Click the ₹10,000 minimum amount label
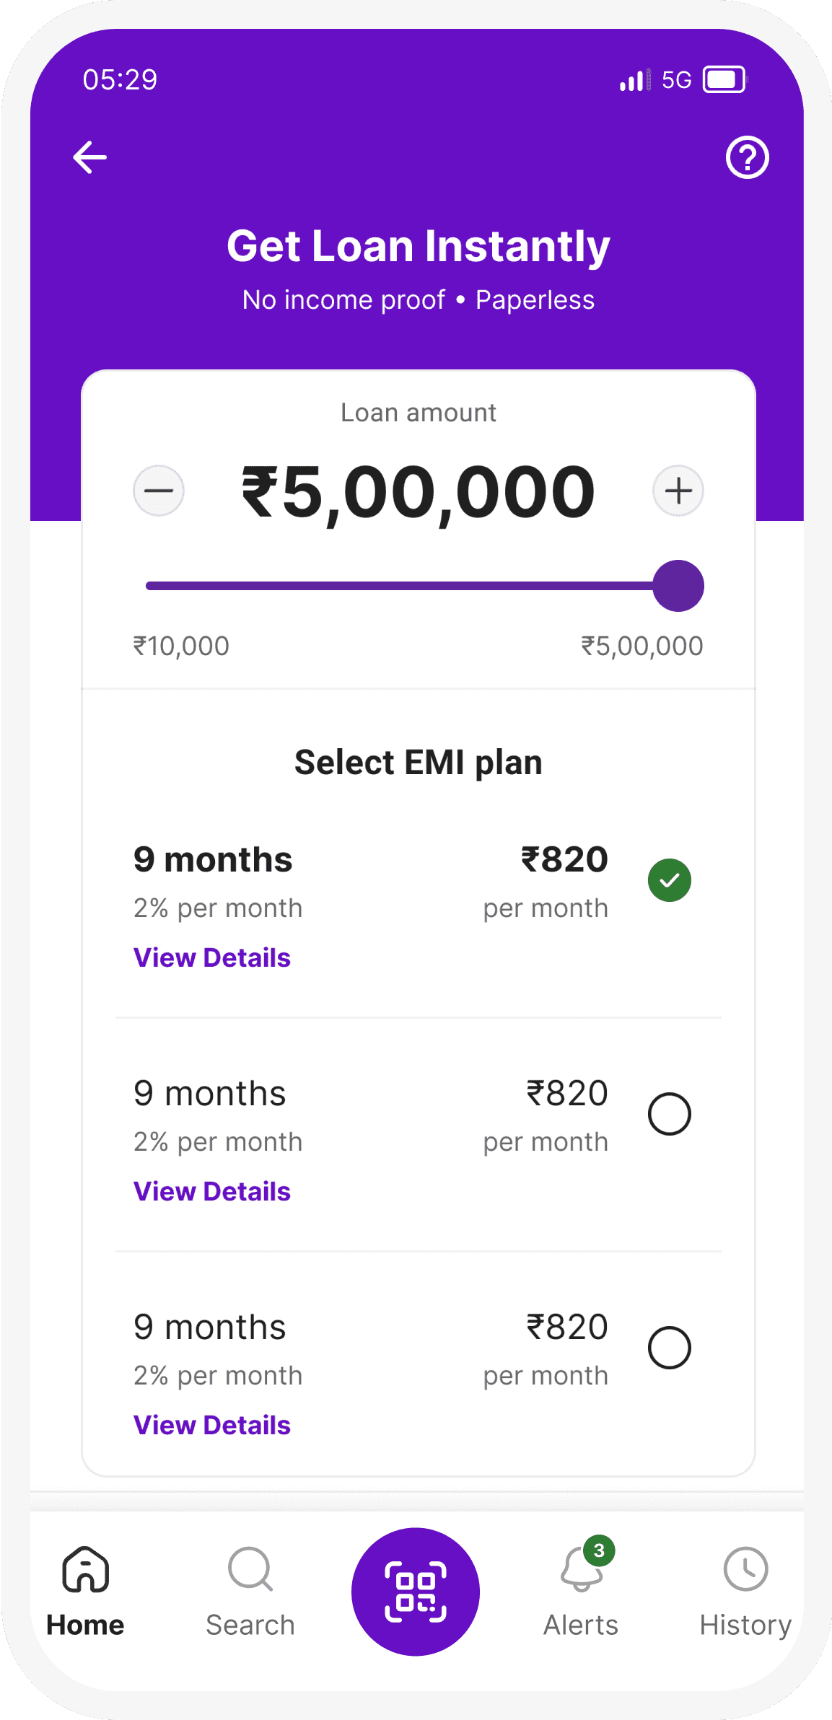The image size is (832, 1720). pyautogui.click(x=181, y=646)
